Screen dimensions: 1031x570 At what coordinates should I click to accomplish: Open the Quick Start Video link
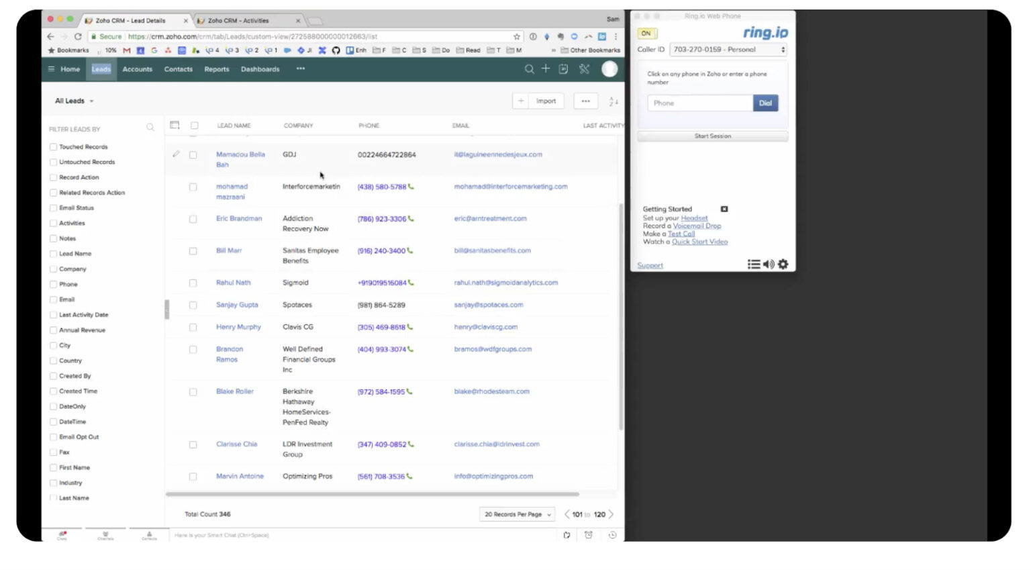[x=699, y=241]
